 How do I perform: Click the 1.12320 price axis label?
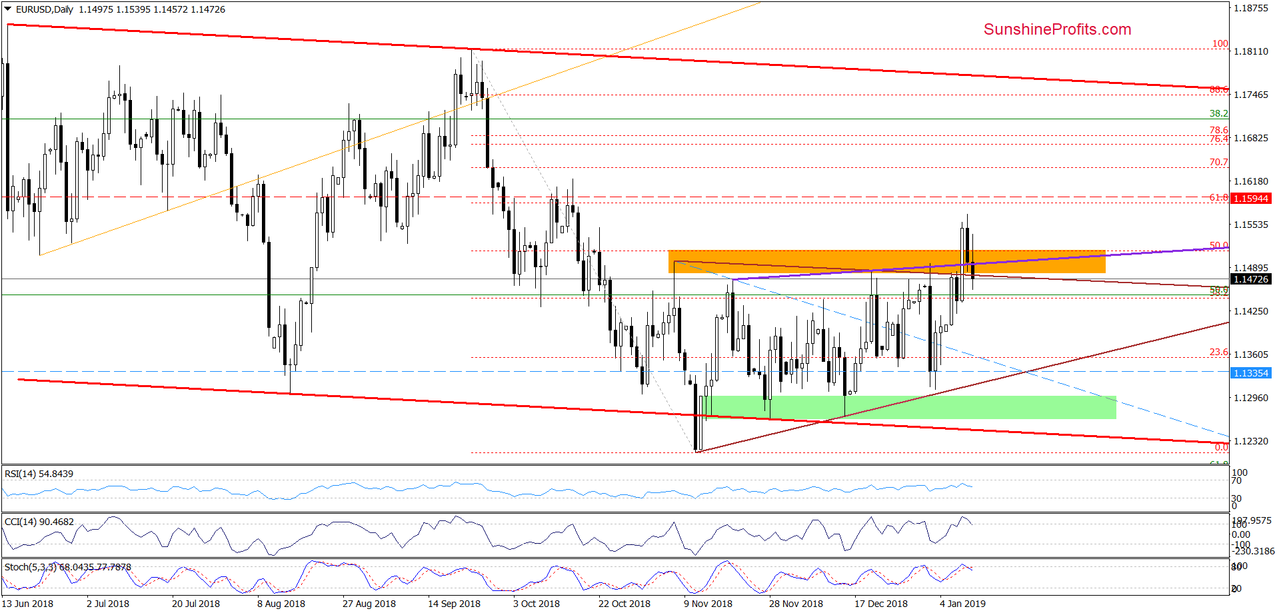(x=1251, y=441)
